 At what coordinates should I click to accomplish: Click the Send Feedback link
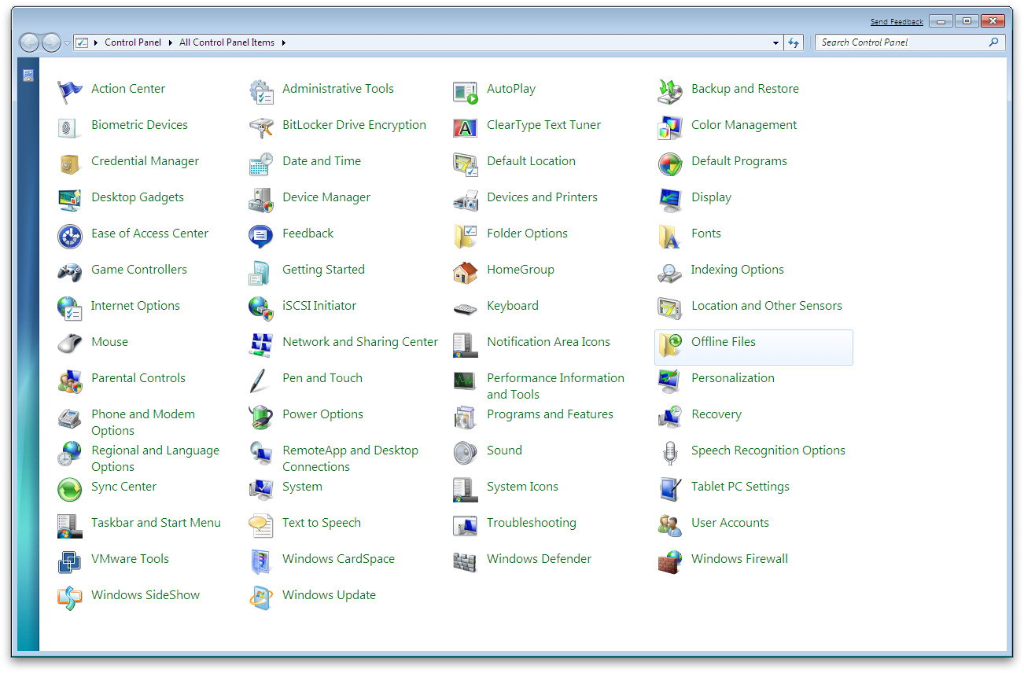pyautogui.click(x=897, y=22)
